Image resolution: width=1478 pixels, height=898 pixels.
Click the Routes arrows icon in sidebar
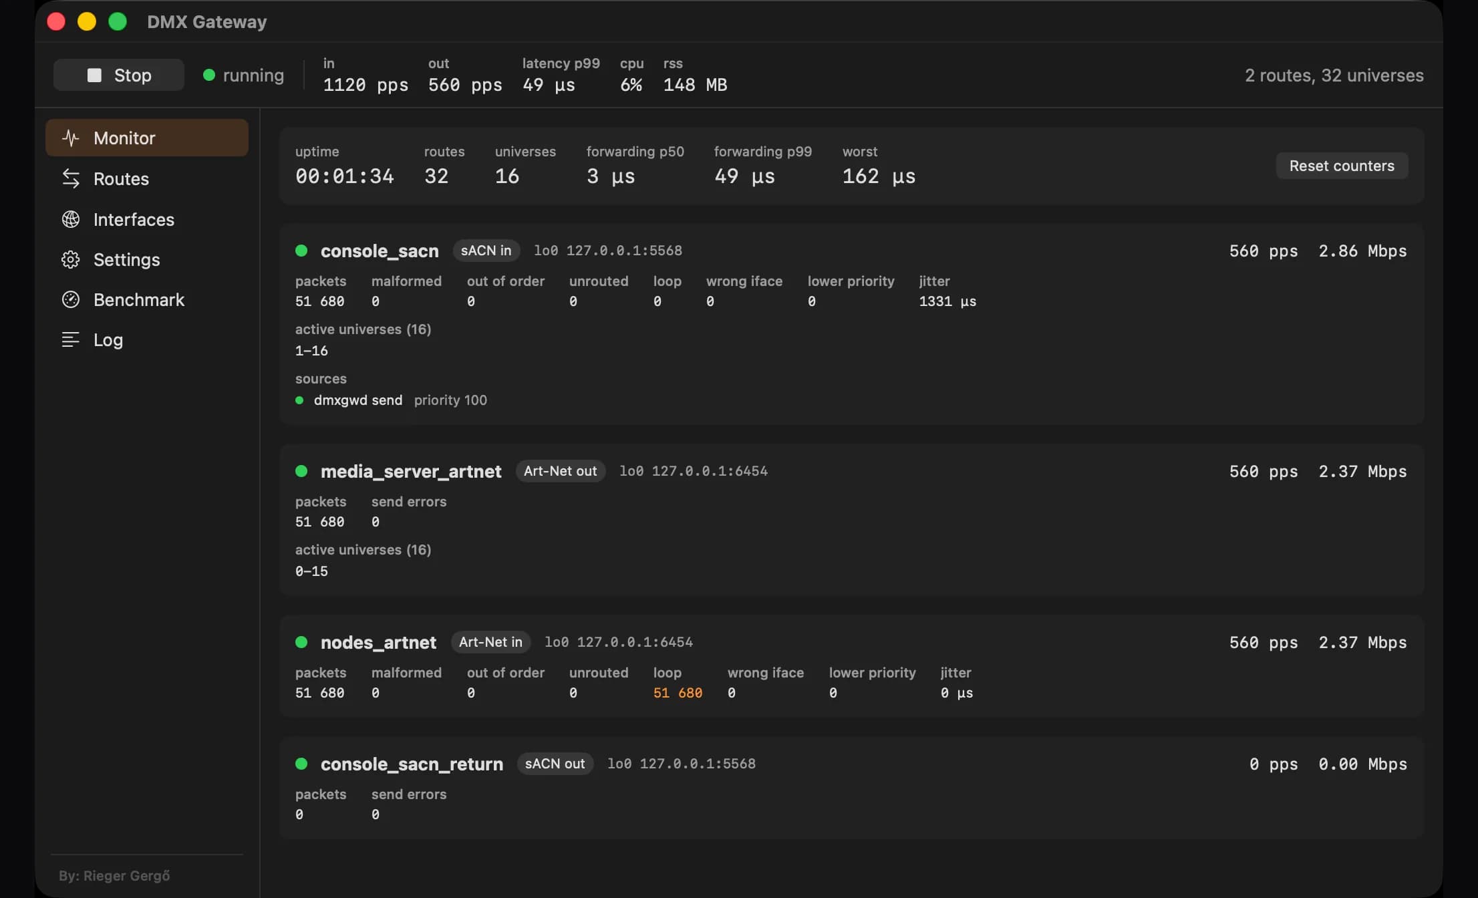[70, 178]
